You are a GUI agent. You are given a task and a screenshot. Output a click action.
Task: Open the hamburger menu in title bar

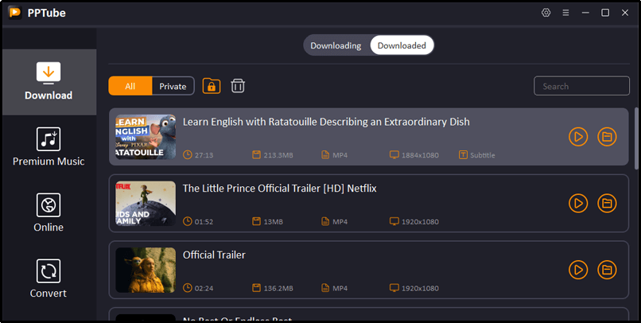tap(565, 13)
